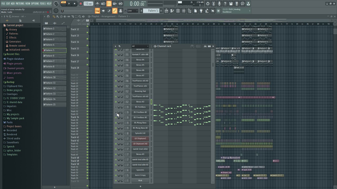Toggle the link/multilink controllers icon
This screenshot has width=337, height=189.
(x=115, y=11)
